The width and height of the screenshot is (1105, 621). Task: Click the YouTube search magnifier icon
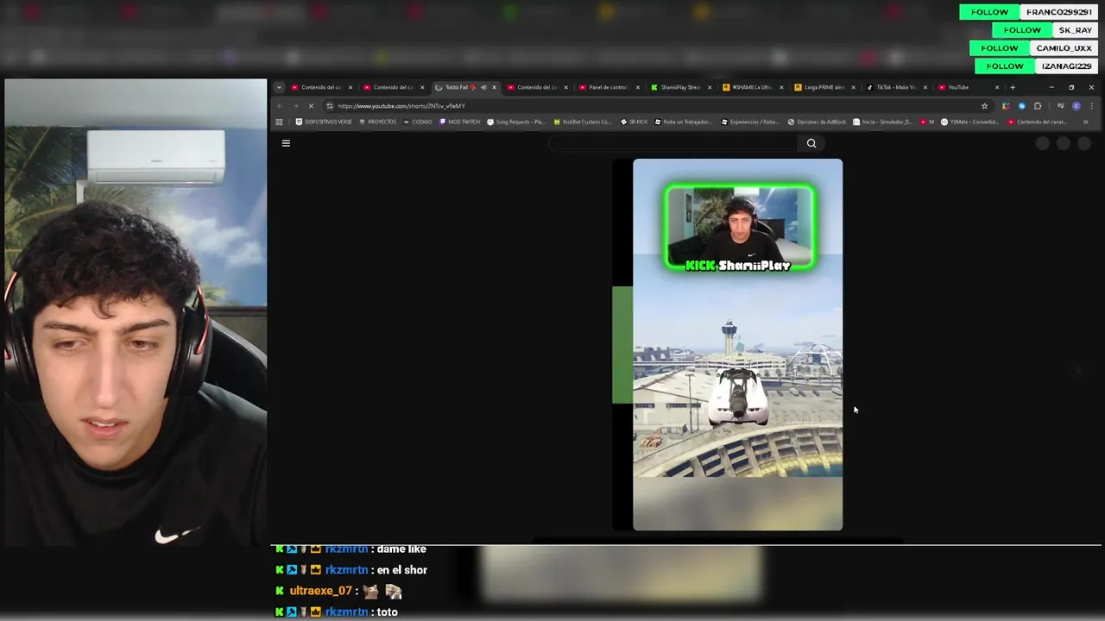coord(811,143)
